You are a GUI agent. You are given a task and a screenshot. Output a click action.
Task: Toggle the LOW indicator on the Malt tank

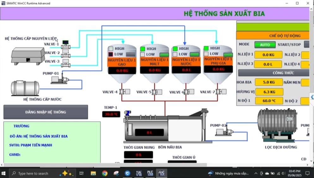click(143, 54)
